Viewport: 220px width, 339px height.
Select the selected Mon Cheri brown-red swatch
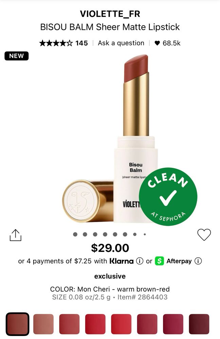click(x=18, y=324)
